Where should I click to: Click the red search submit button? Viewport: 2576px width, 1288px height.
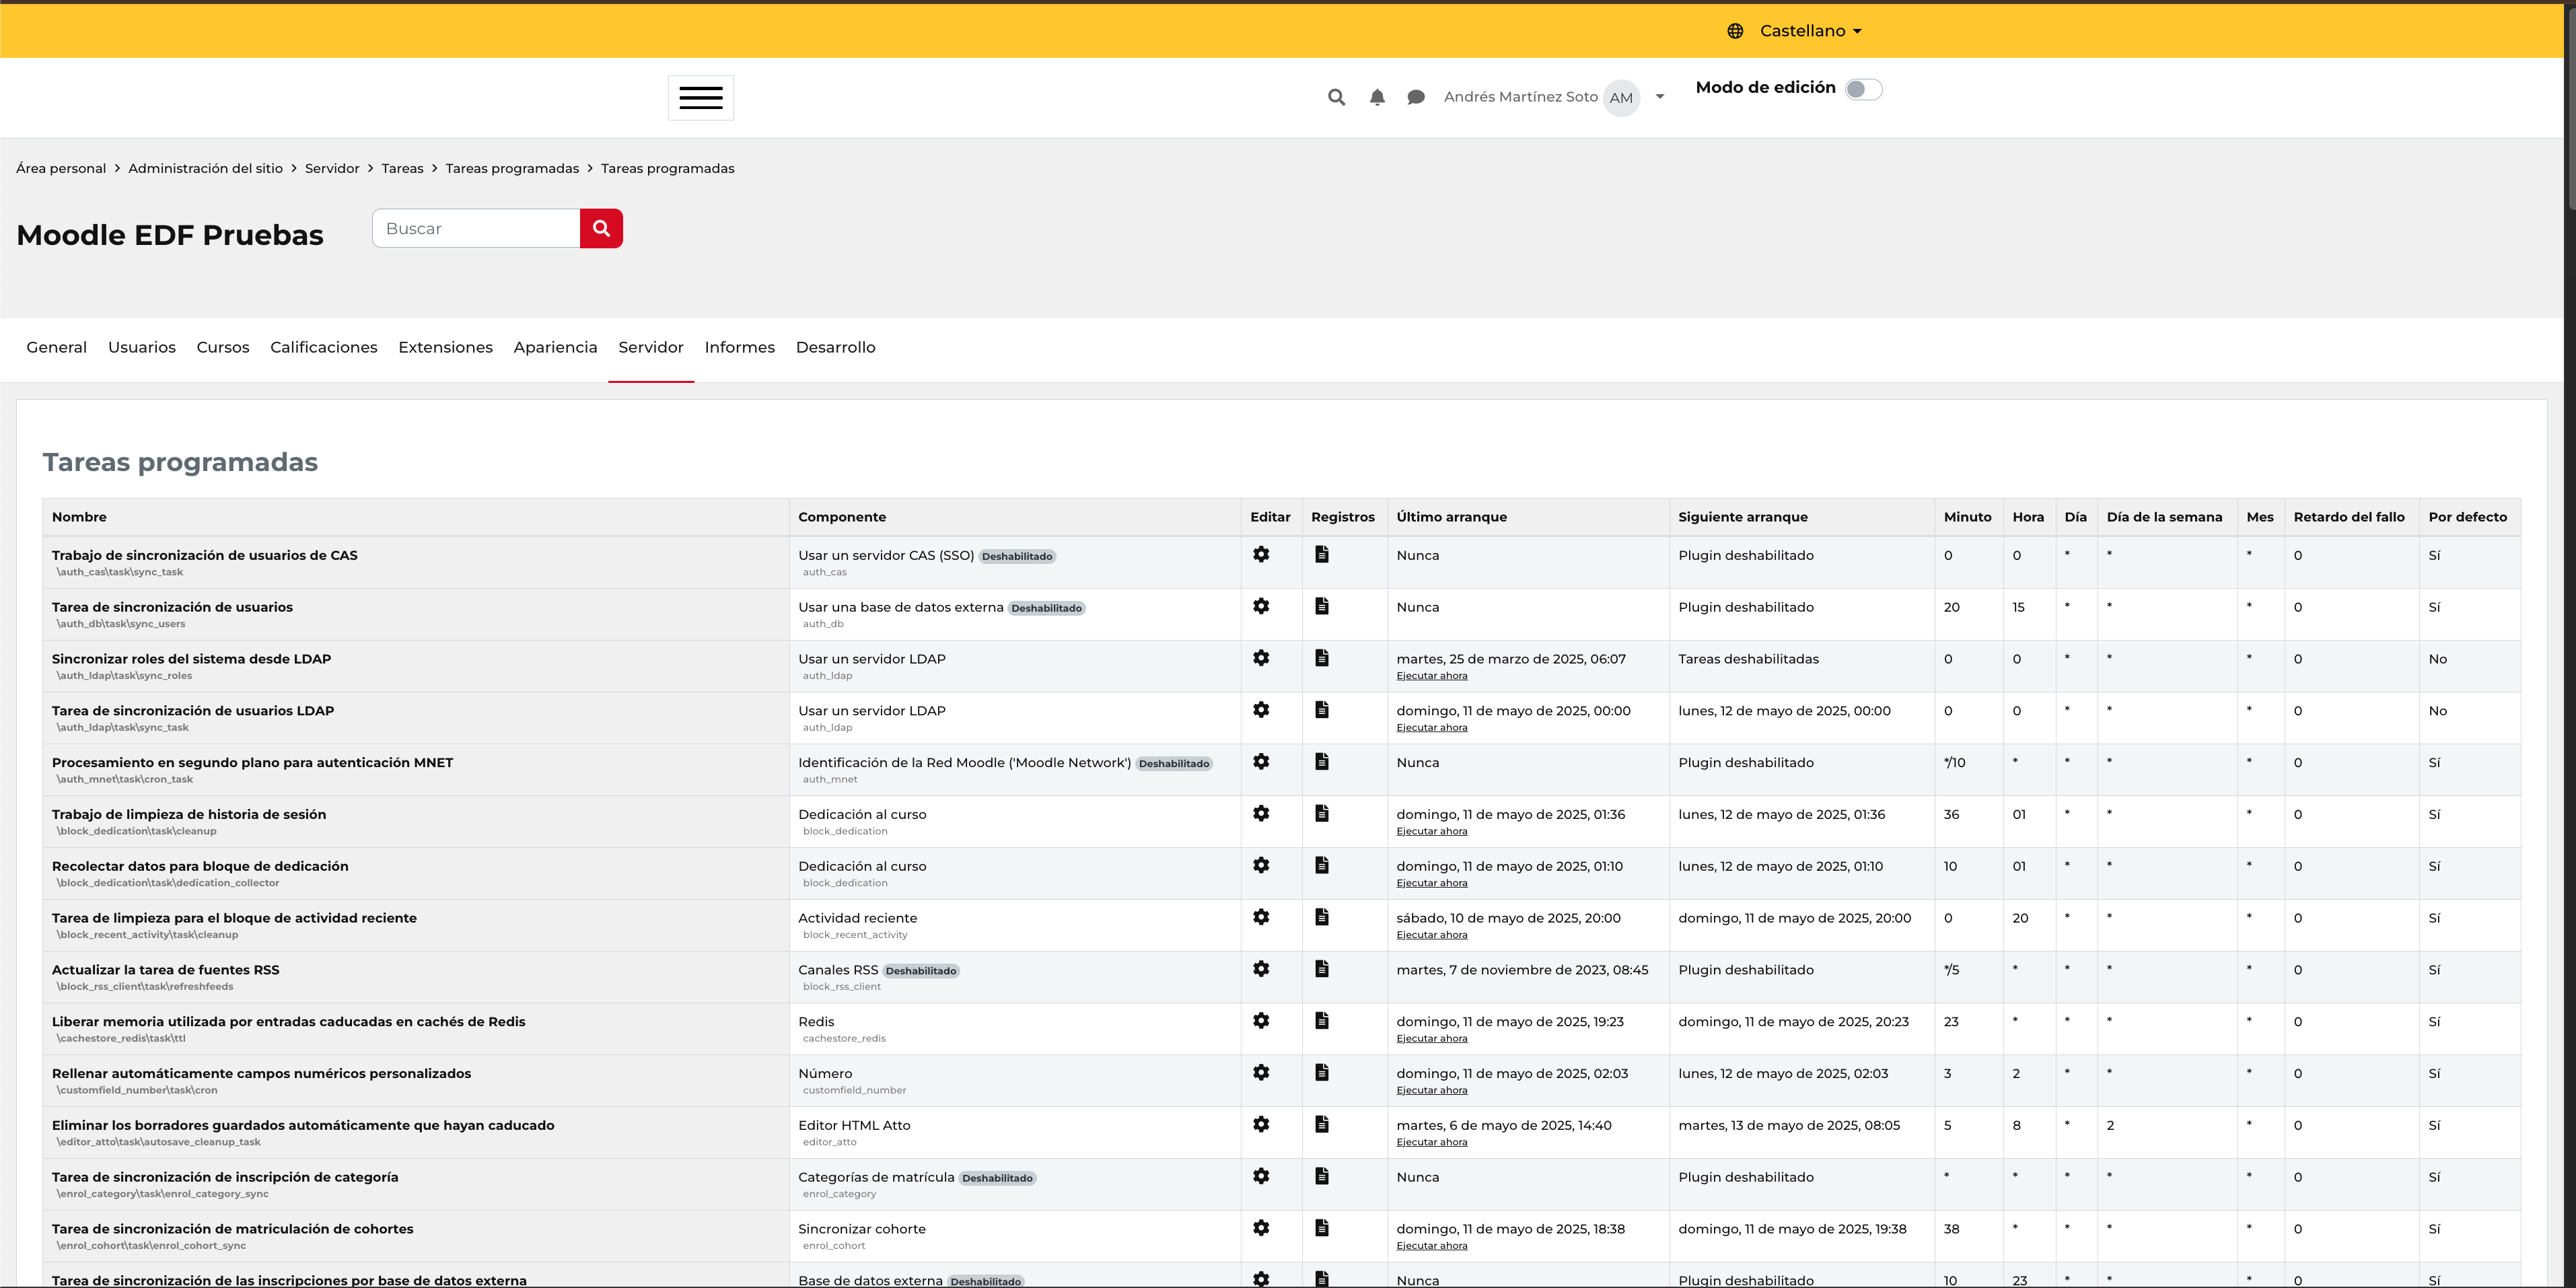click(601, 228)
